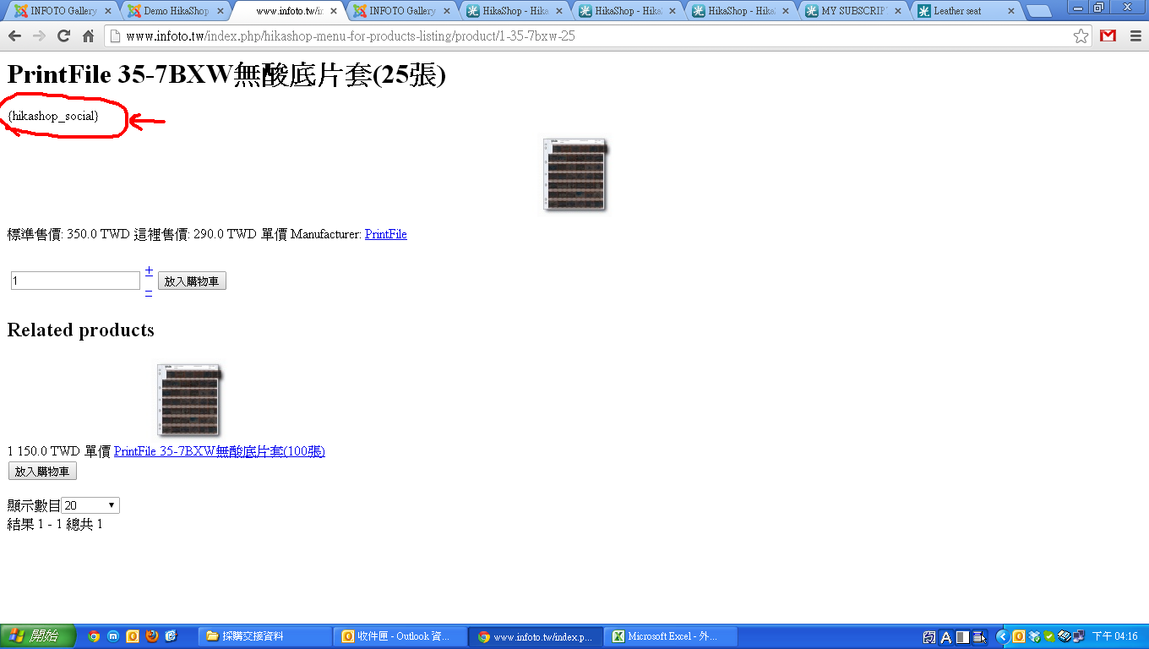Click the 結果 1 - 1 總共 1 text
The height and width of the screenshot is (649, 1149).
pyautogui.click(x=55, y=525)
